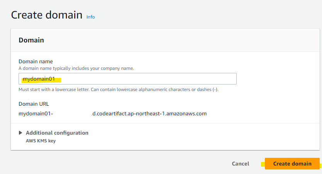Click empty right side of Domain name box

149,79
